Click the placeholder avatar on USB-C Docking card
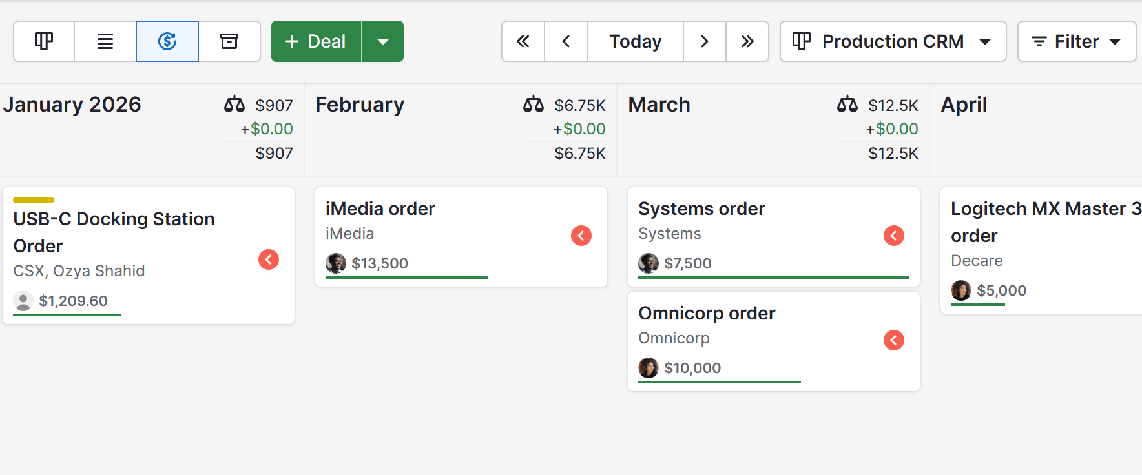Image resolution: width=1142 pixels, height=475 pixels. [x=23, y=301]
